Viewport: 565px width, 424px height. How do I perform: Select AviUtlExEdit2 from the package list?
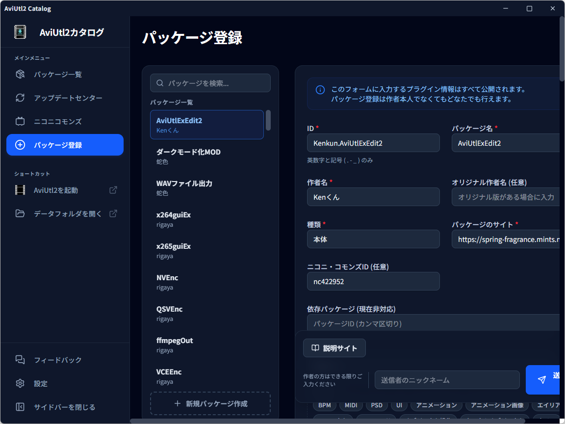(x=206, y=125)
